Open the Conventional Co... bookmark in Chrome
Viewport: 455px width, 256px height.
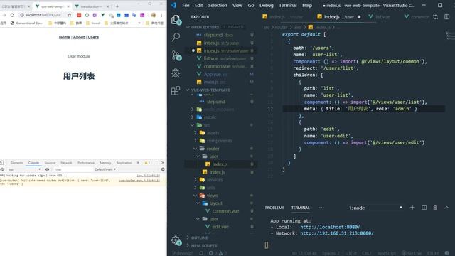[27, 23]
